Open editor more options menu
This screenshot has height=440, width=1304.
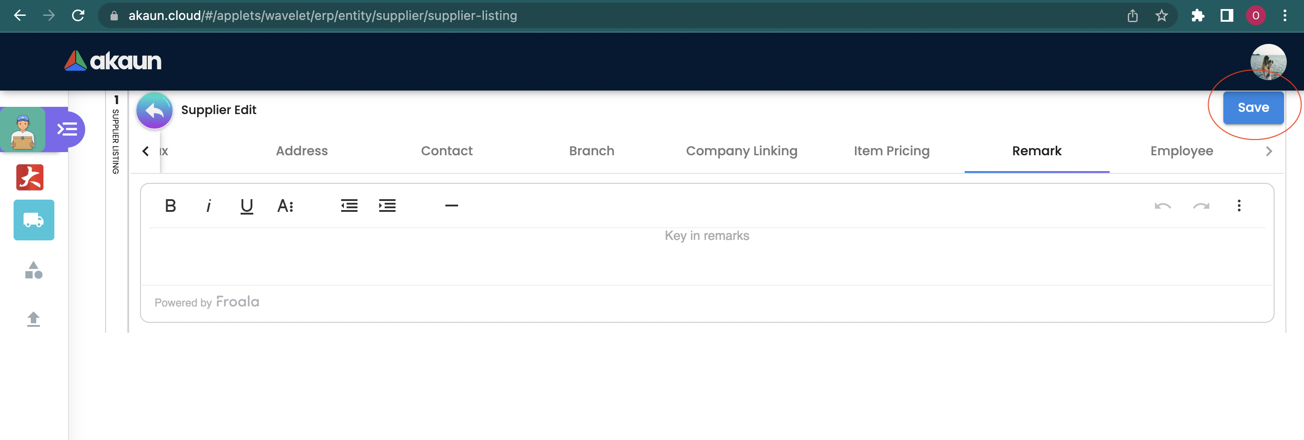click(1239, 206)
